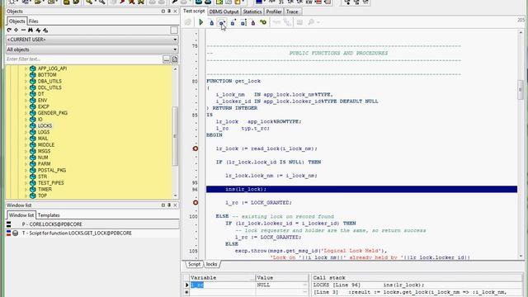This screenshot has width=528, height=297.
Task: Switch to the DBMS Output tab
Action: (x=224, y=12)
